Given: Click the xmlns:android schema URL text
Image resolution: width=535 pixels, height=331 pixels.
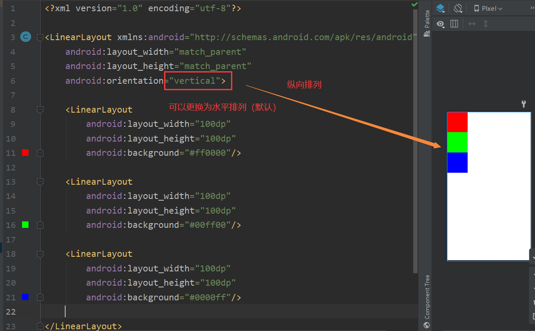Looking at the screenshot, I should click(304, 37).
